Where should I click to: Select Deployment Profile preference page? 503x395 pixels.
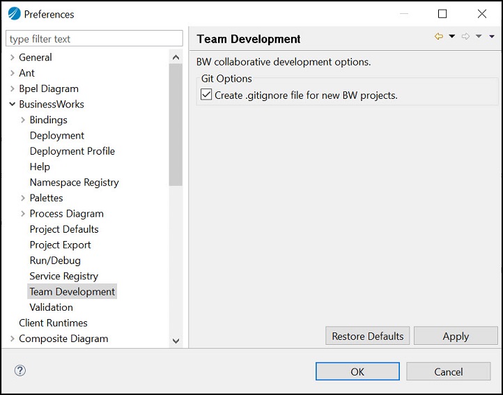(72, 151)
